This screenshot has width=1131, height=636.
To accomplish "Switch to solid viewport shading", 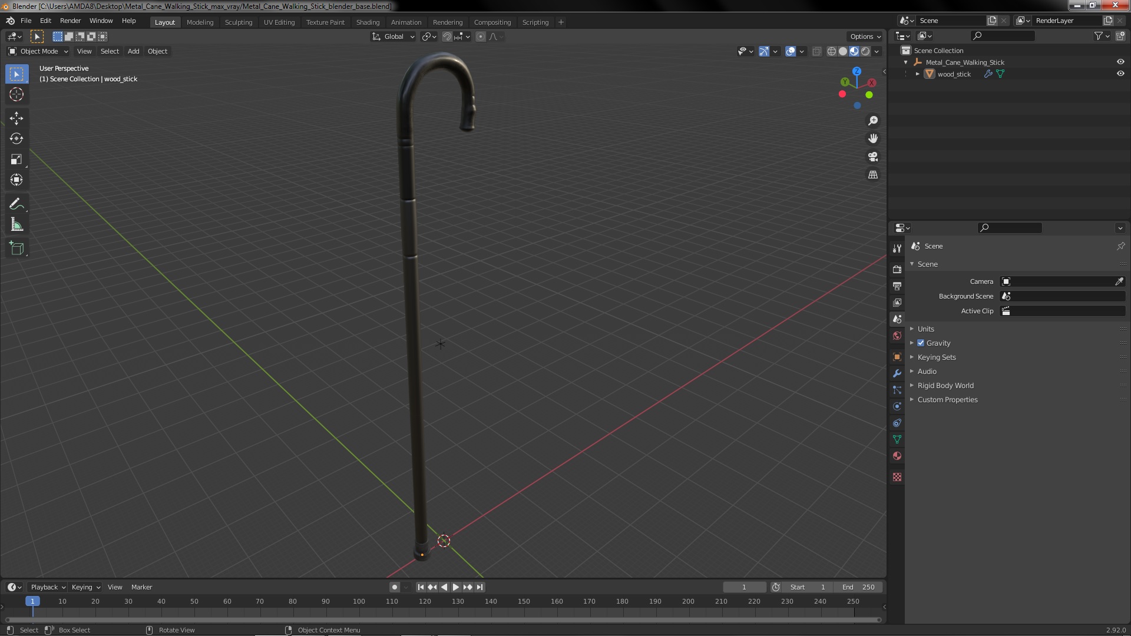I will click(843, 51).
